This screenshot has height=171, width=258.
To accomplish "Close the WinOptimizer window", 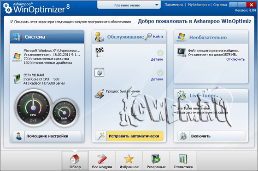I will click(252, 5).
